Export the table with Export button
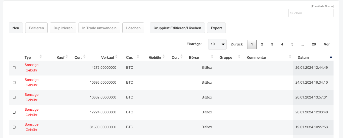The height and width of the screenshot is (138, 343). coord(216,28)
